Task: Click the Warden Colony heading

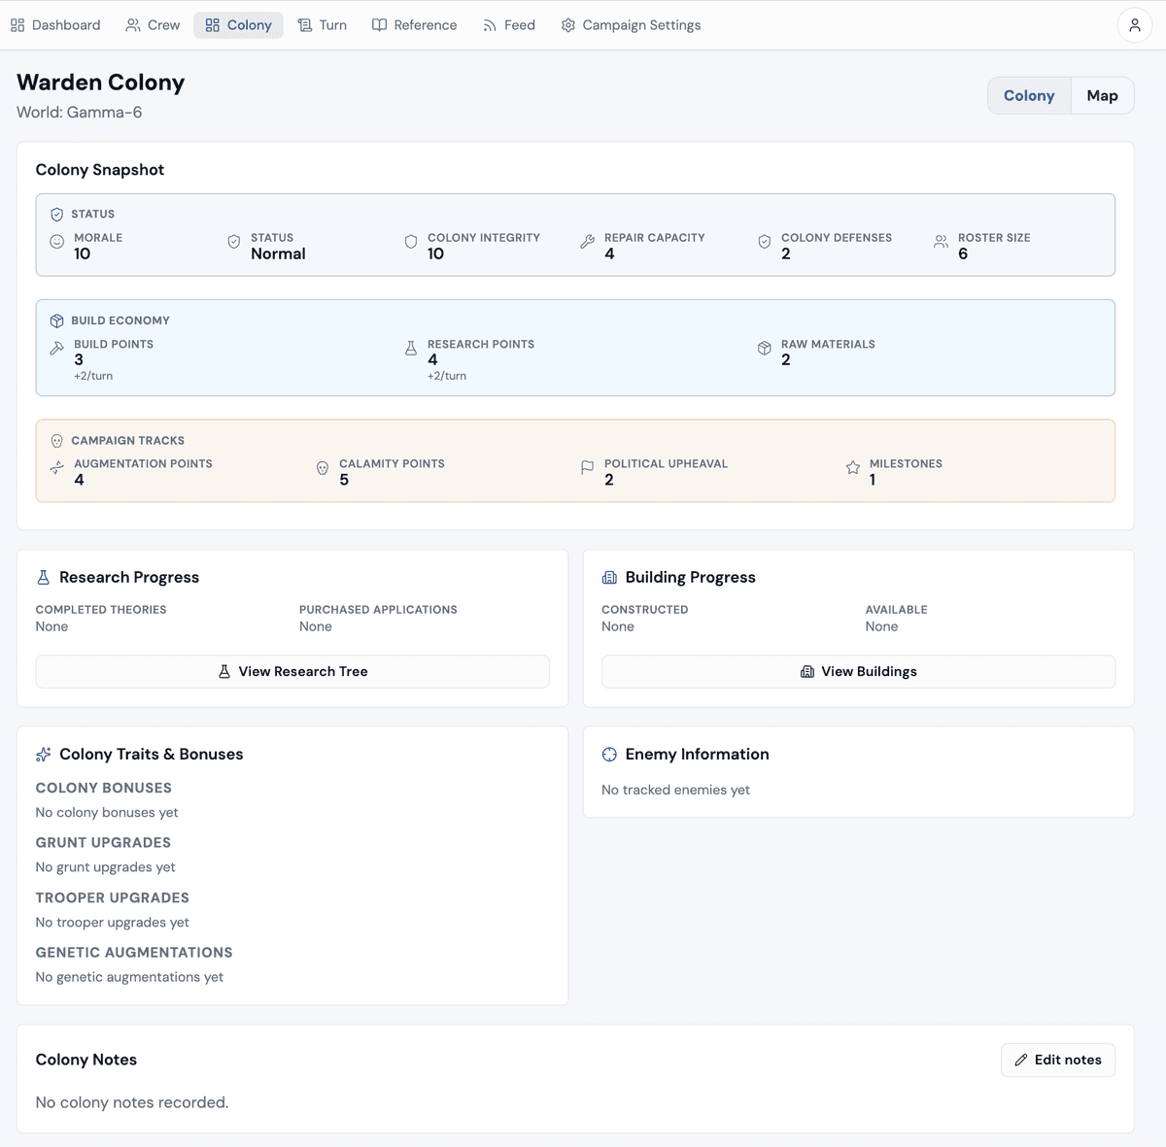Action: (x=101, y=83)
